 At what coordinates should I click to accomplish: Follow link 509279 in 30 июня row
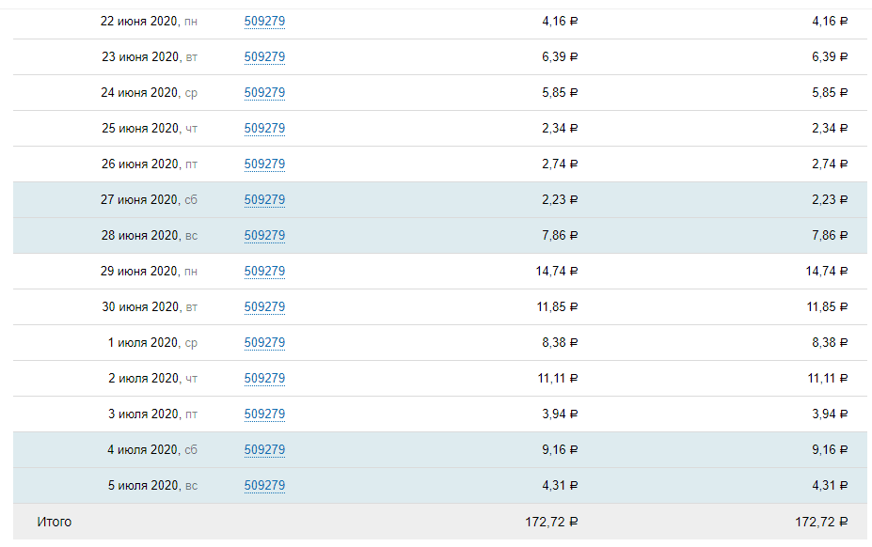tap(264, 307)
